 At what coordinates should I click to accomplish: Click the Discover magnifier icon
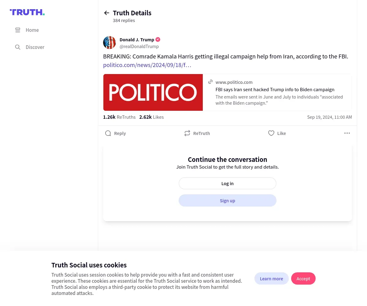[18, 47]
